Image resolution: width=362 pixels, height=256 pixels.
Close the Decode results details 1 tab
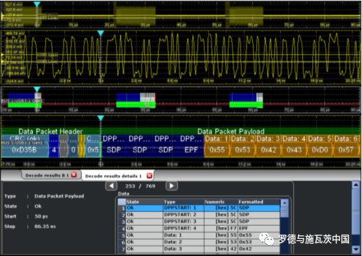149,176
